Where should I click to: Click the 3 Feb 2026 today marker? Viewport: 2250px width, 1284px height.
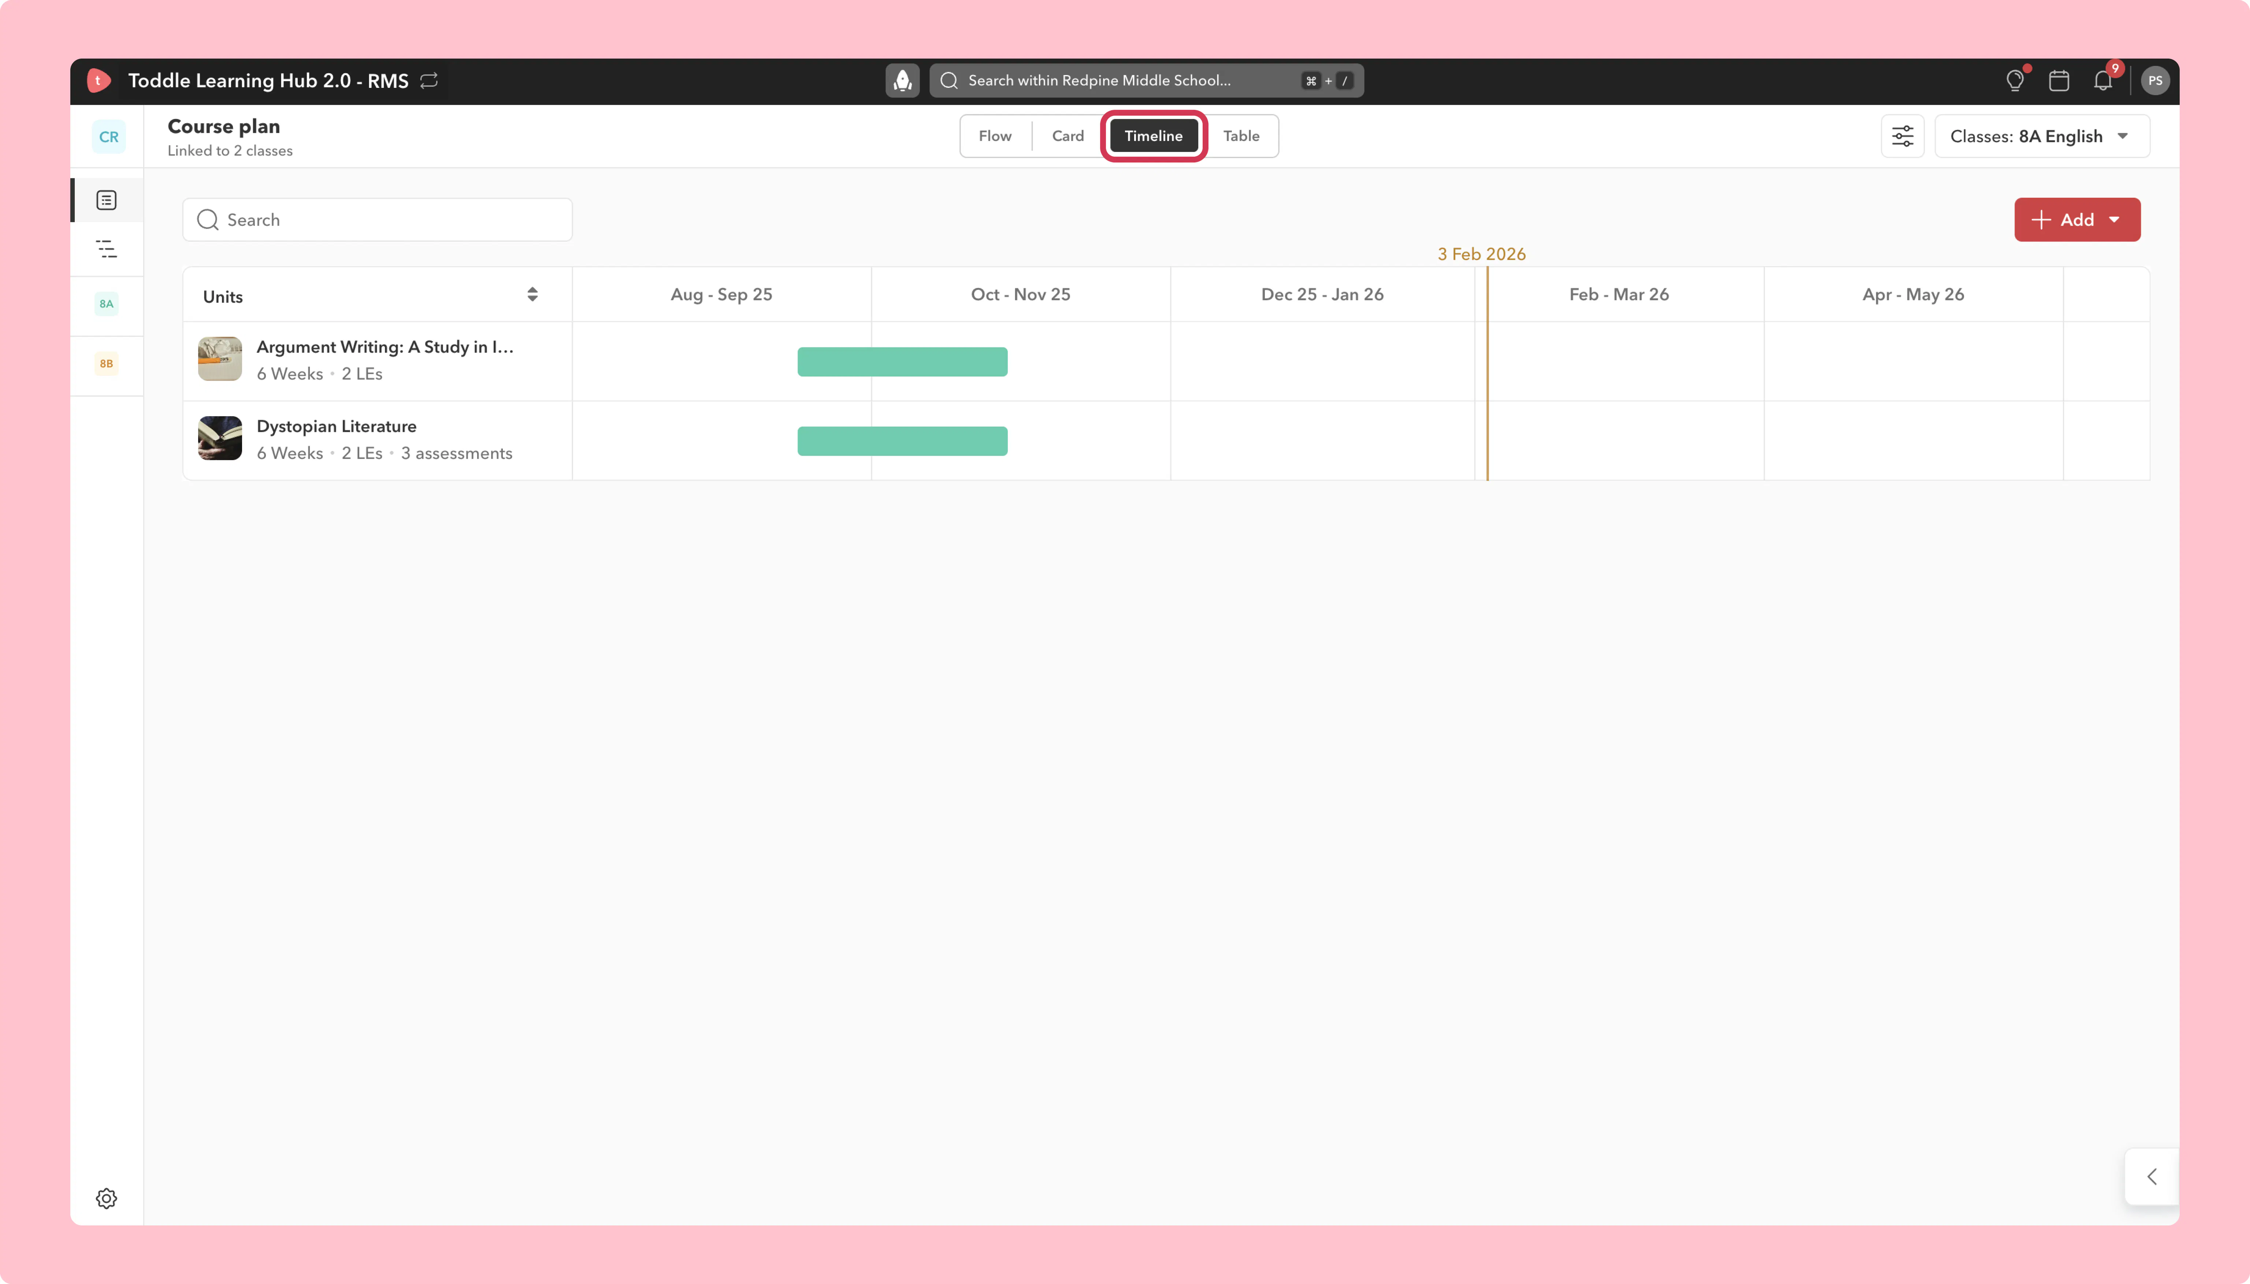coord(1481,254)
